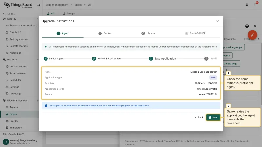Toggle fullscreen mode icon

(247, 5)
